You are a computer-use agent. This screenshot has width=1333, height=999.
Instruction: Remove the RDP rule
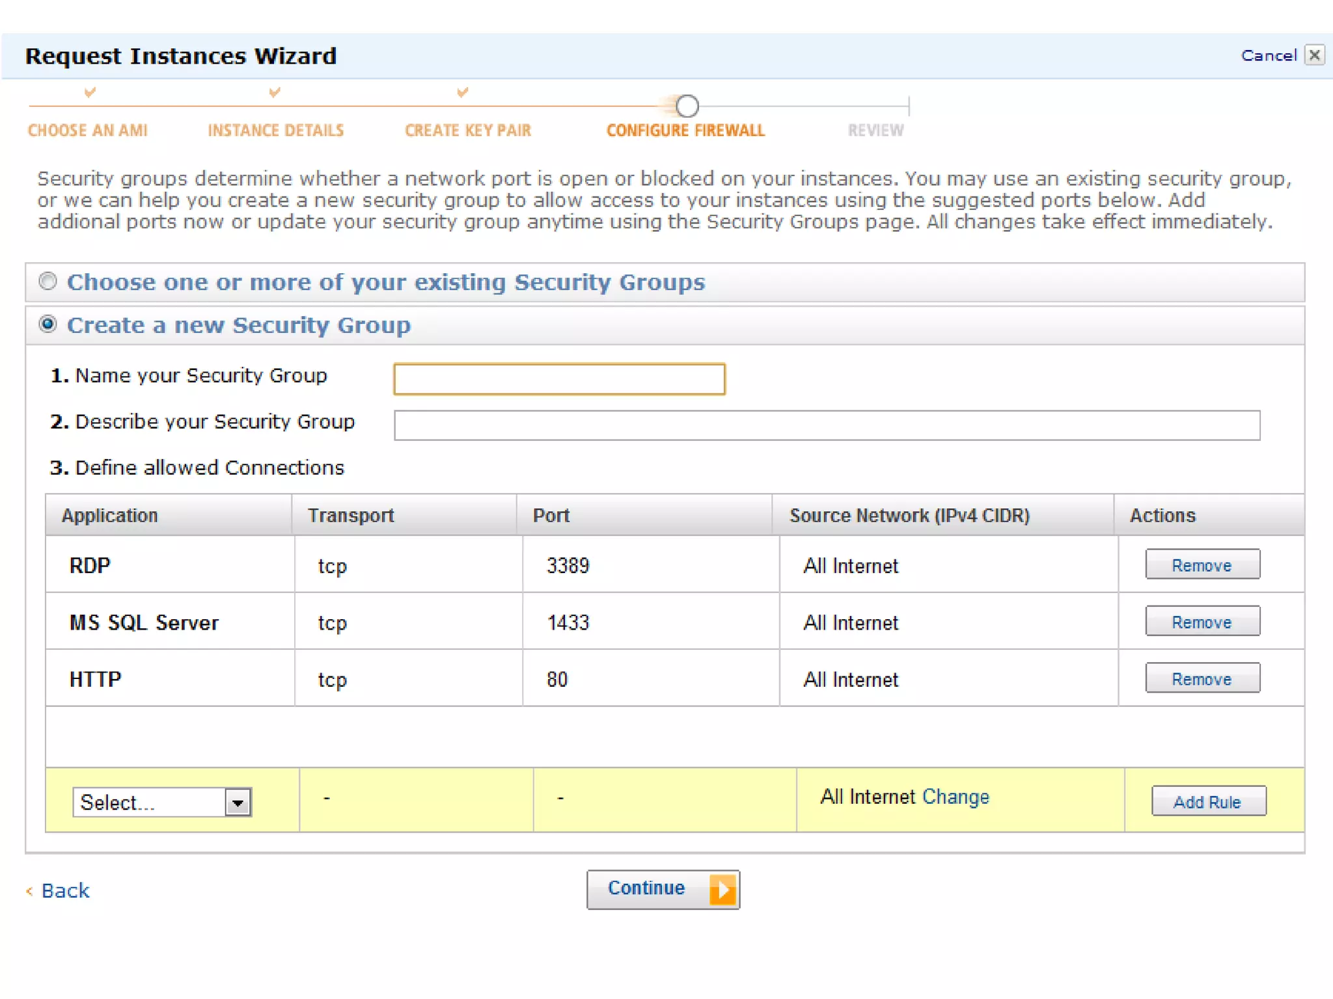[1202, 565]
